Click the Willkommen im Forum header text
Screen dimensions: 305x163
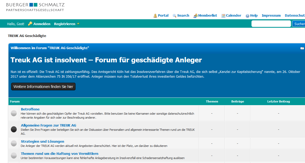click(50, 48)
